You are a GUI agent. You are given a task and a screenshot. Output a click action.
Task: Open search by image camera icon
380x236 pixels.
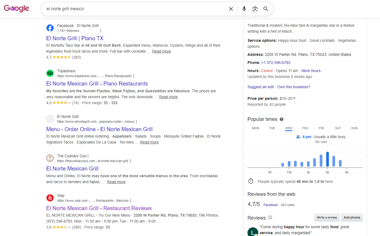pyautogui.click(x=255, y=9)
